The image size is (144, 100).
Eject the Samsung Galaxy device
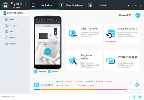tap(26, 13)
